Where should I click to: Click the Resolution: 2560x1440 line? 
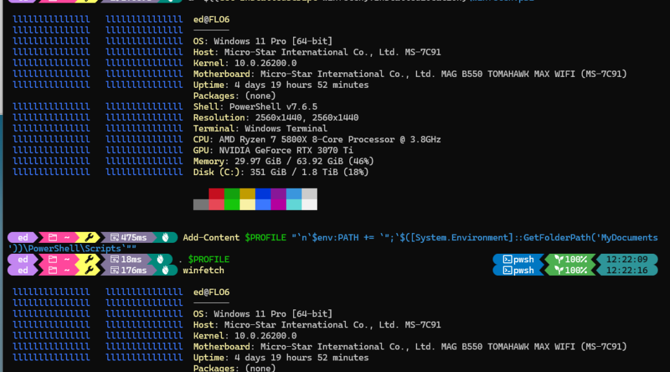click(x=276, y=118)
